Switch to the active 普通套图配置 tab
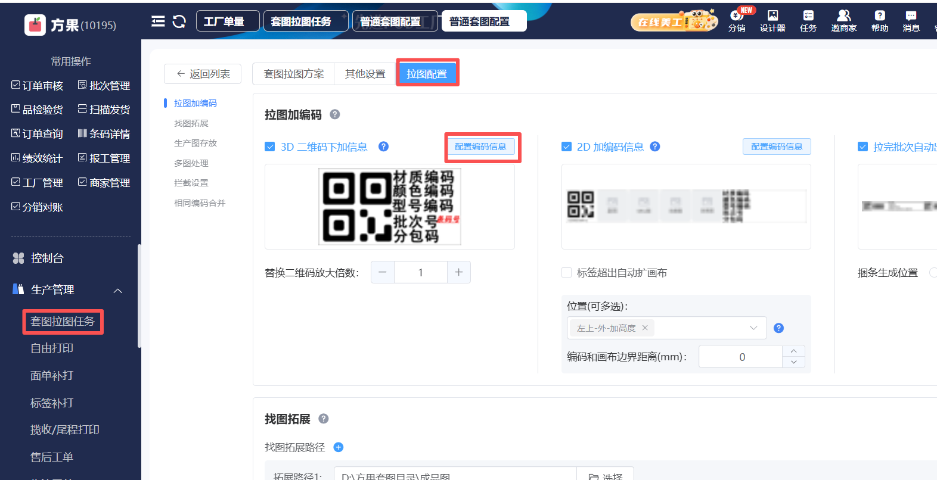 483,21
